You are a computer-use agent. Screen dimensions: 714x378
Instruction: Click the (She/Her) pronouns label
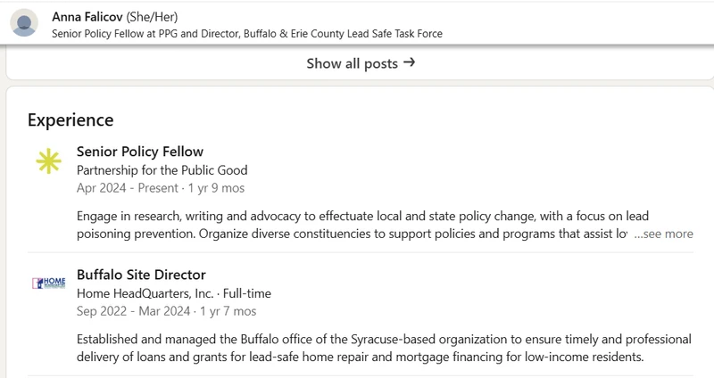tap(152, 17)
